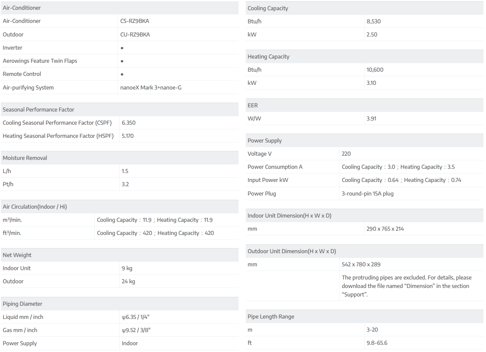Click the CU-RZ9BKA outdoor model value

click(135, 34)
